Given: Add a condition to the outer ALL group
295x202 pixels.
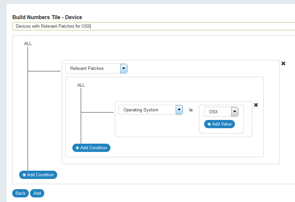Looking at the screenshot, I should (38, 175).
